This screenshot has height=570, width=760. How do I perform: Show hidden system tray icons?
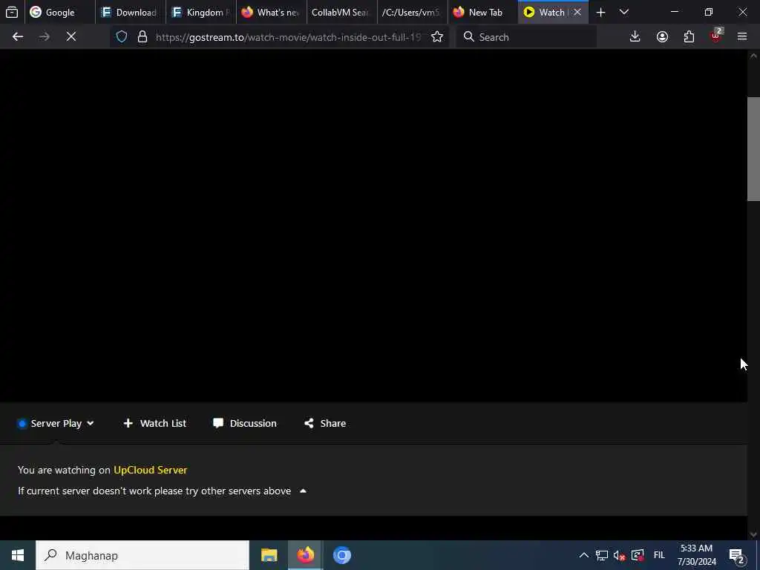click(584, 555)
